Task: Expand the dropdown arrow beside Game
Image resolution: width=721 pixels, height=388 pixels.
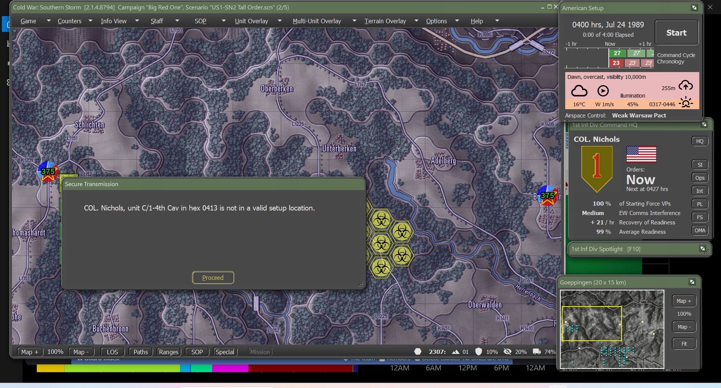Action: (48, 21)
